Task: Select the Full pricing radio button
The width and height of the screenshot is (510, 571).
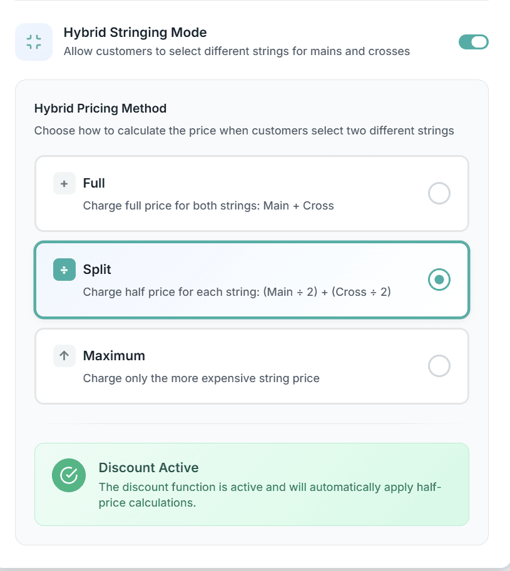Action: click(x=439, y=193)
